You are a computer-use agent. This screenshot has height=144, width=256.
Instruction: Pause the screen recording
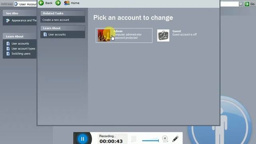point(82,139)
